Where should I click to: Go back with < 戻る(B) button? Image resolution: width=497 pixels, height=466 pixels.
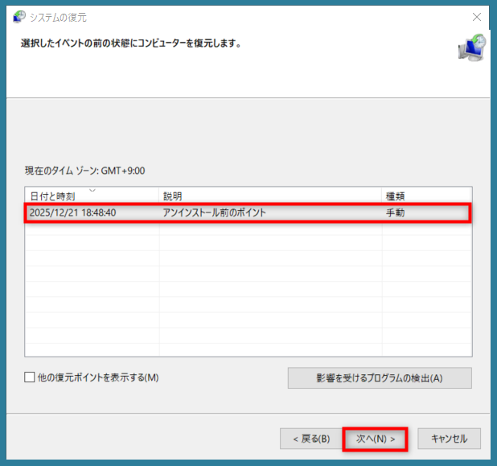point(311,439)
